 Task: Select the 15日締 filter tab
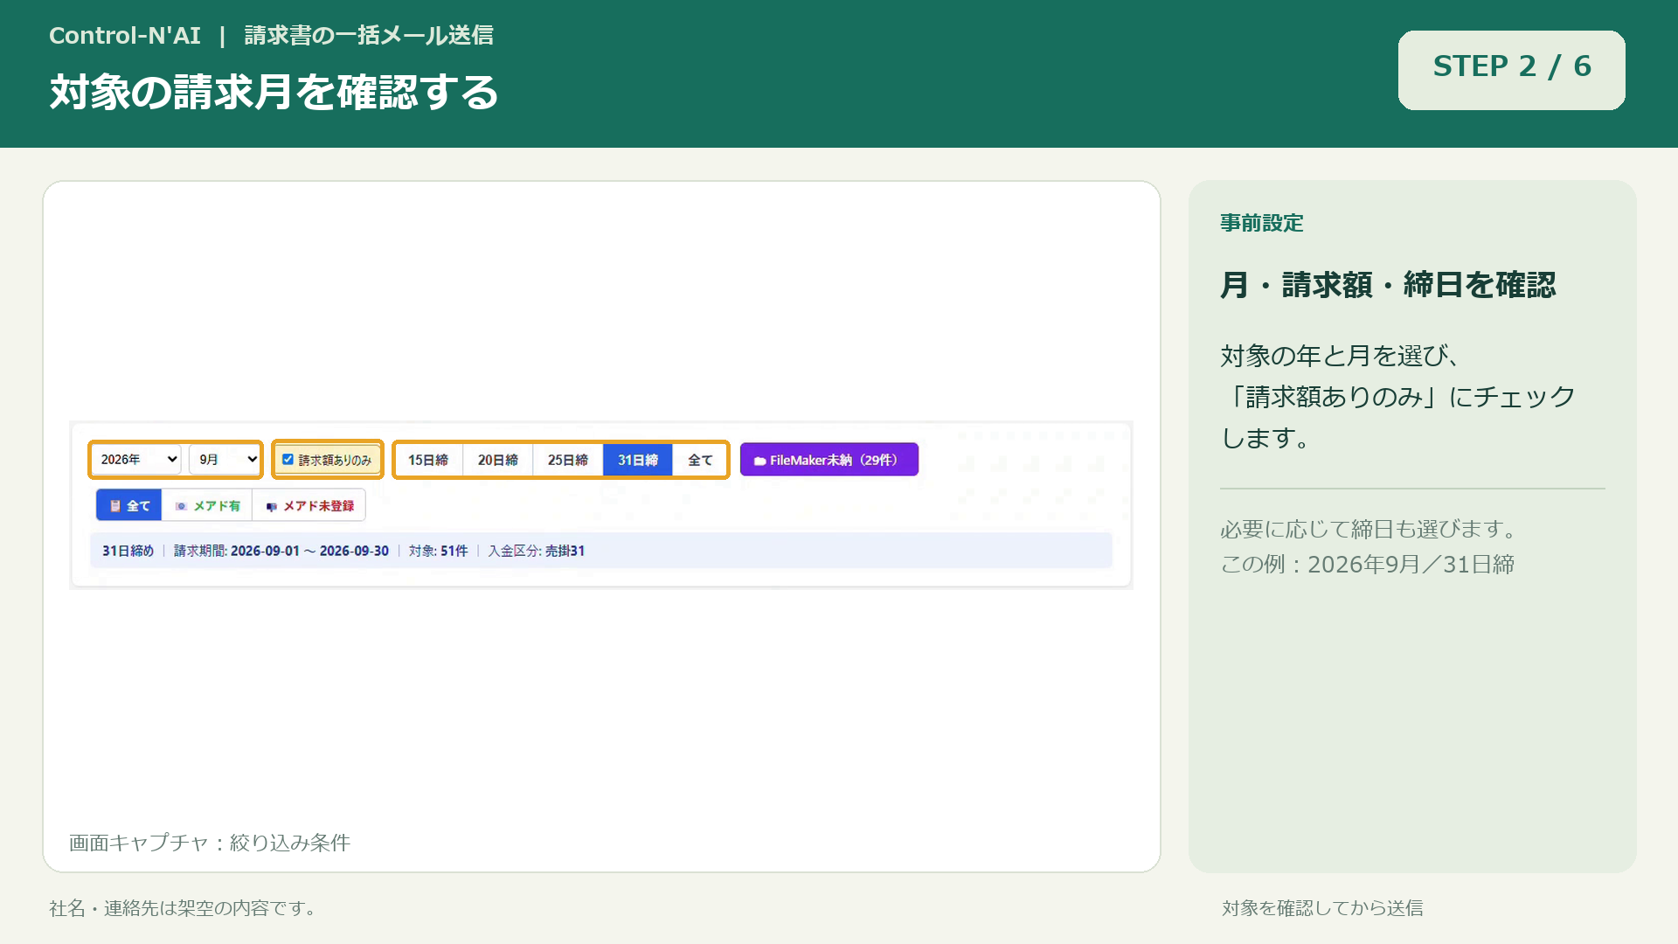click(x=428, y=460)
